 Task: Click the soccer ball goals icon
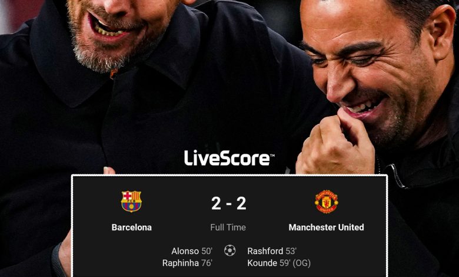coord(229,250)
